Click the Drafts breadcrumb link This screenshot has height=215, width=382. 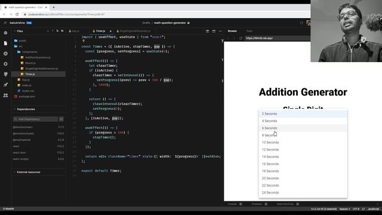tap(146, 23)
